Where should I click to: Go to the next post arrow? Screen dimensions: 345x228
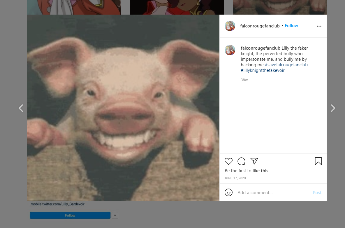click(x=333, y=108)
